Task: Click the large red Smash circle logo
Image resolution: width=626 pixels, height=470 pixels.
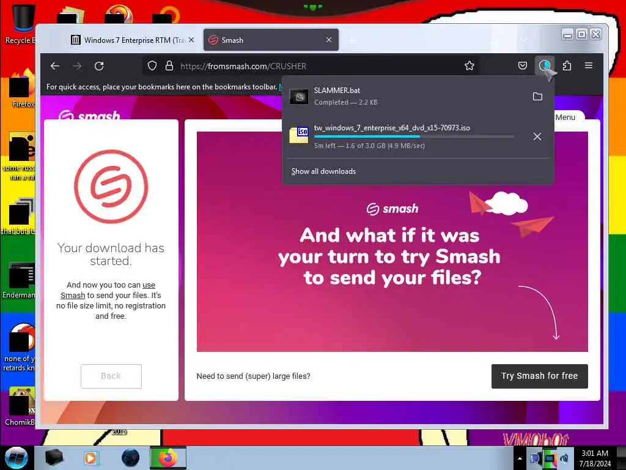Action: coord(111,186)
